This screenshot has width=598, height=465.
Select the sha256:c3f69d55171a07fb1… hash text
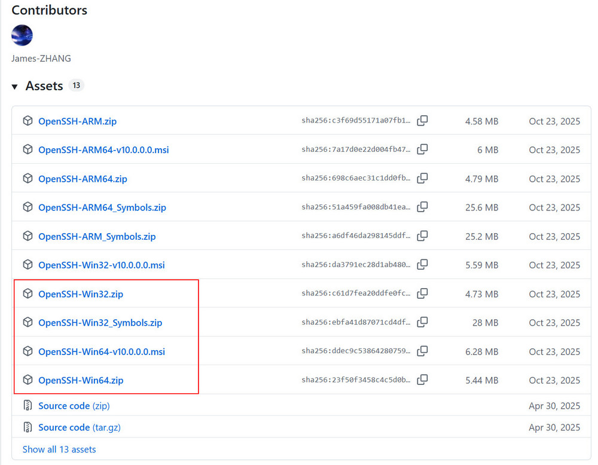(x=356, y=121)
